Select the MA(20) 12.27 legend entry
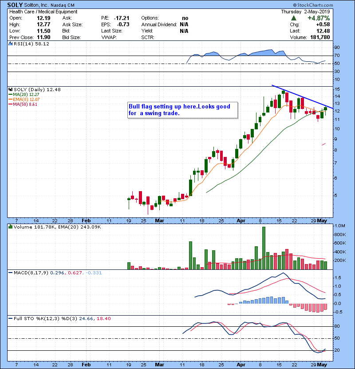This screenshot has height=369, width=355. (24, 94)
